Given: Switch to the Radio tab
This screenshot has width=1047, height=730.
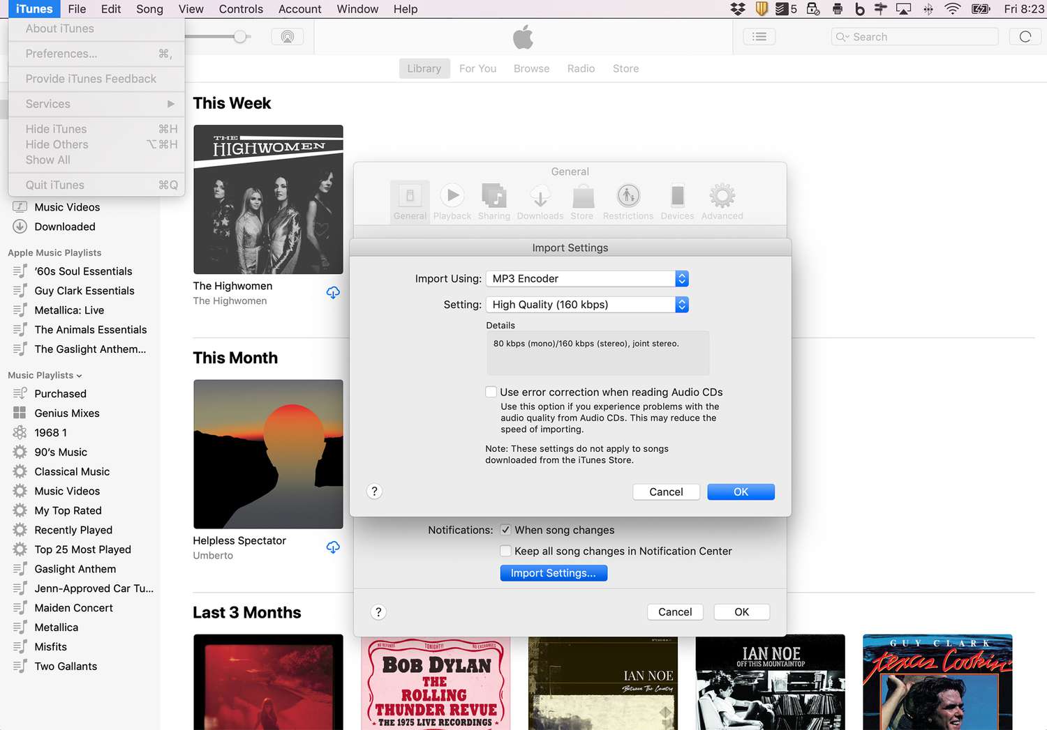Looking at the screenshot, I should click(581, 68).
